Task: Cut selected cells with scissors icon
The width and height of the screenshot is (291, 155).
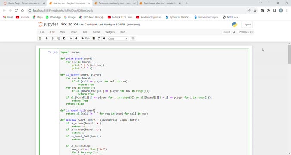Action: point(53,38)
